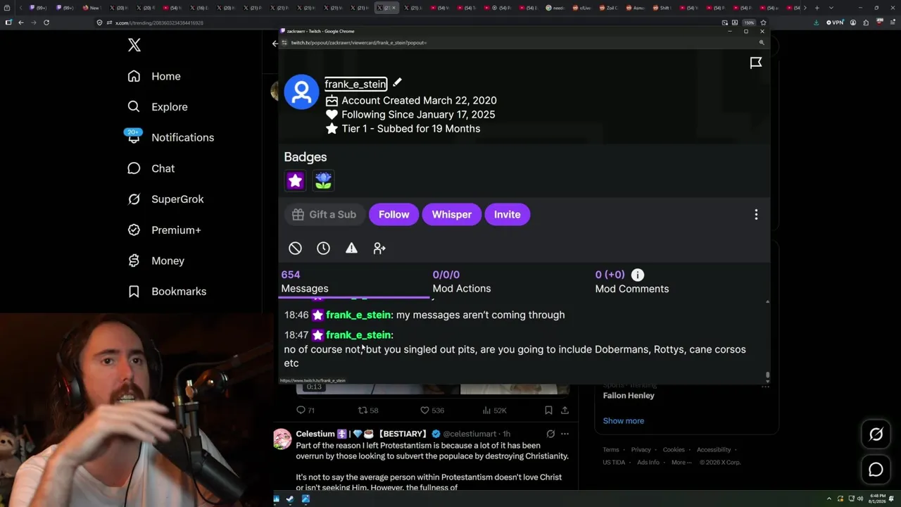The width and height of the screenshot is (901, 507).
Task: Click the Celestium profile avatar
Action: coord(282,439)
